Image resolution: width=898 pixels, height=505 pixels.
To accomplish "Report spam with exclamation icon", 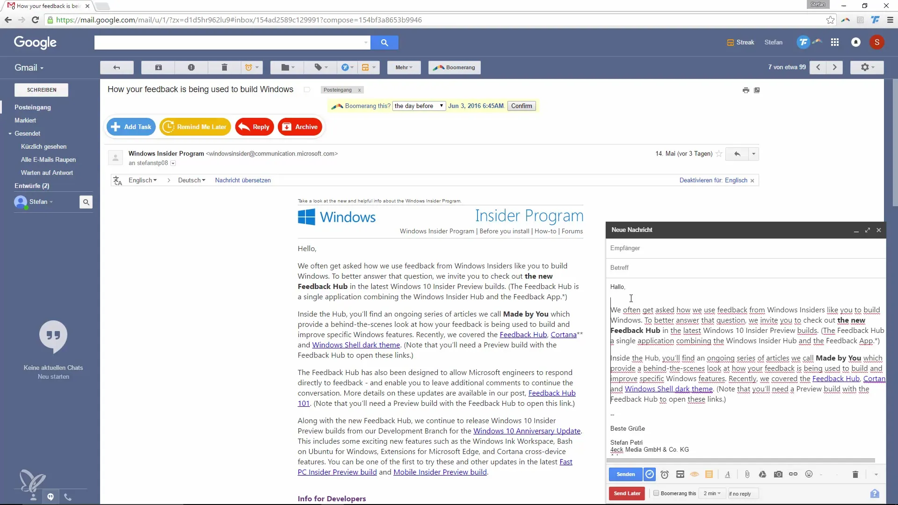I will coord(191,67).
